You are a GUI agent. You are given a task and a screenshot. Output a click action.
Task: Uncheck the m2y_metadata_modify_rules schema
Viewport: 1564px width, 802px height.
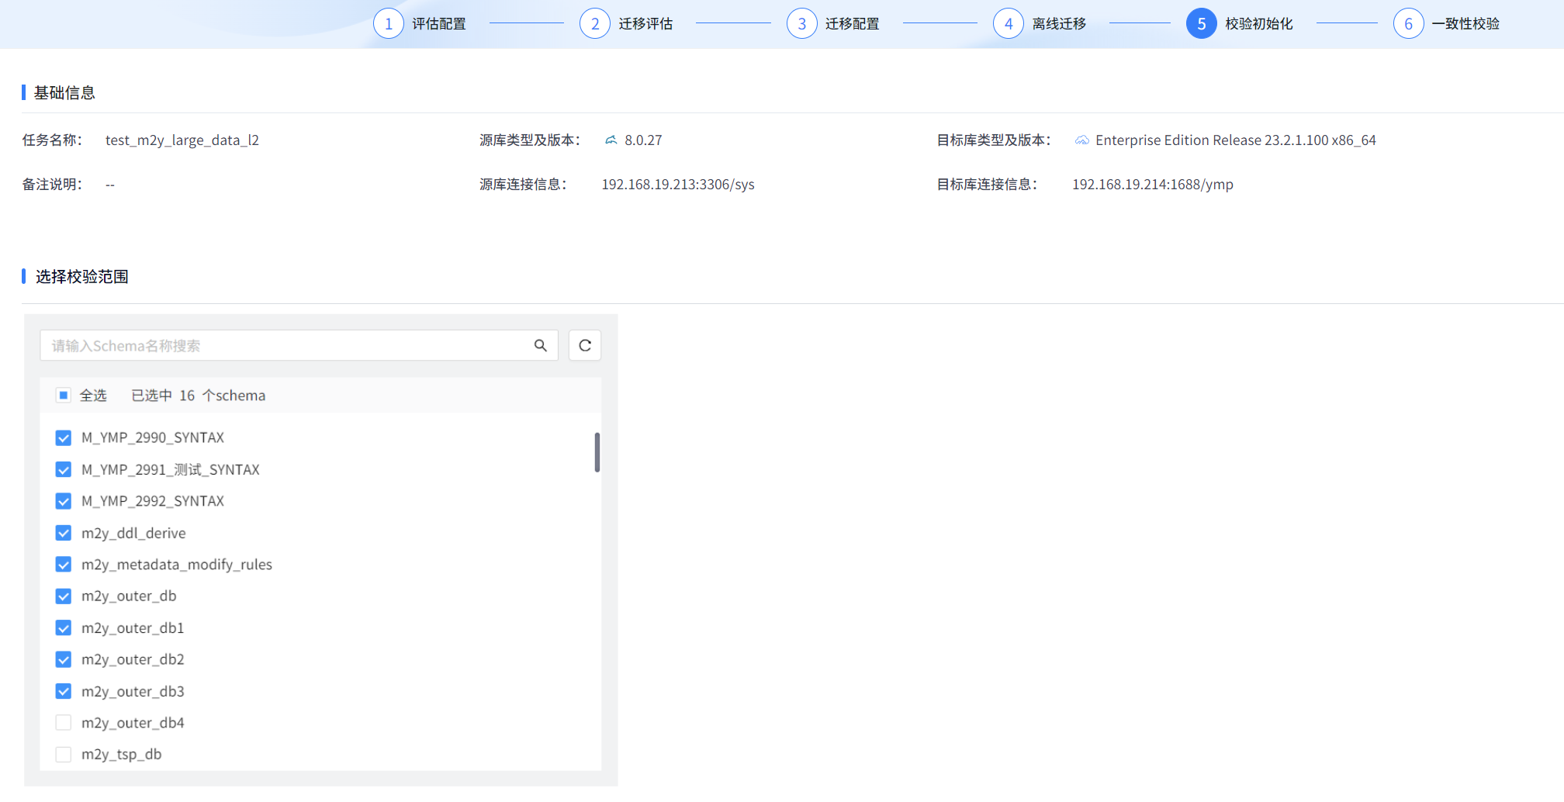[x=64, y=565]
